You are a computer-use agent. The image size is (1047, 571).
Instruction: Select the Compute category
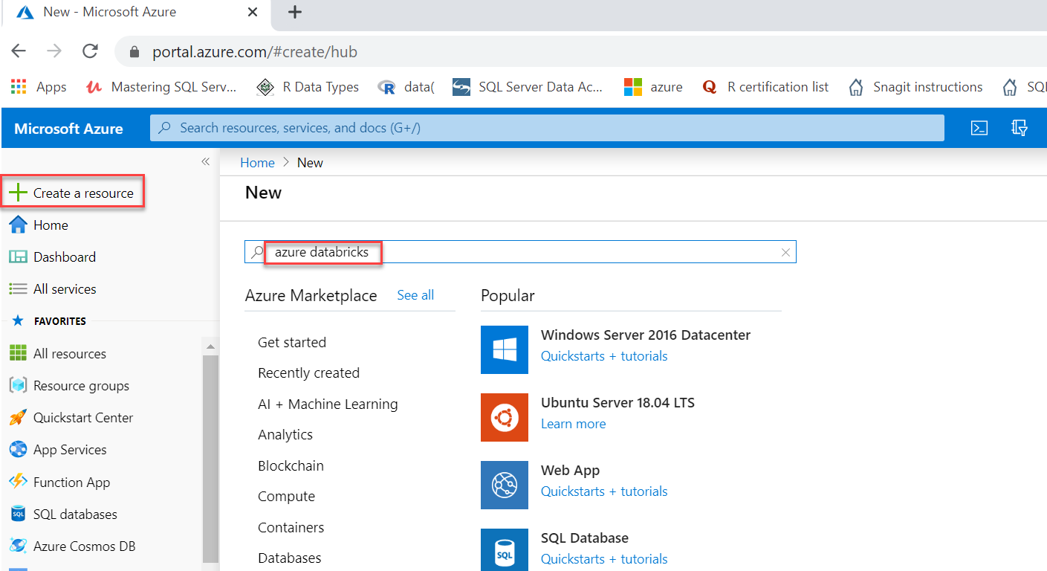pos(286,497)
